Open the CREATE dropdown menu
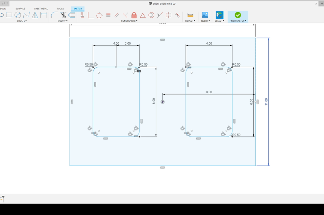The height and width of the screenshot is (215, 324). pos(22,21)
